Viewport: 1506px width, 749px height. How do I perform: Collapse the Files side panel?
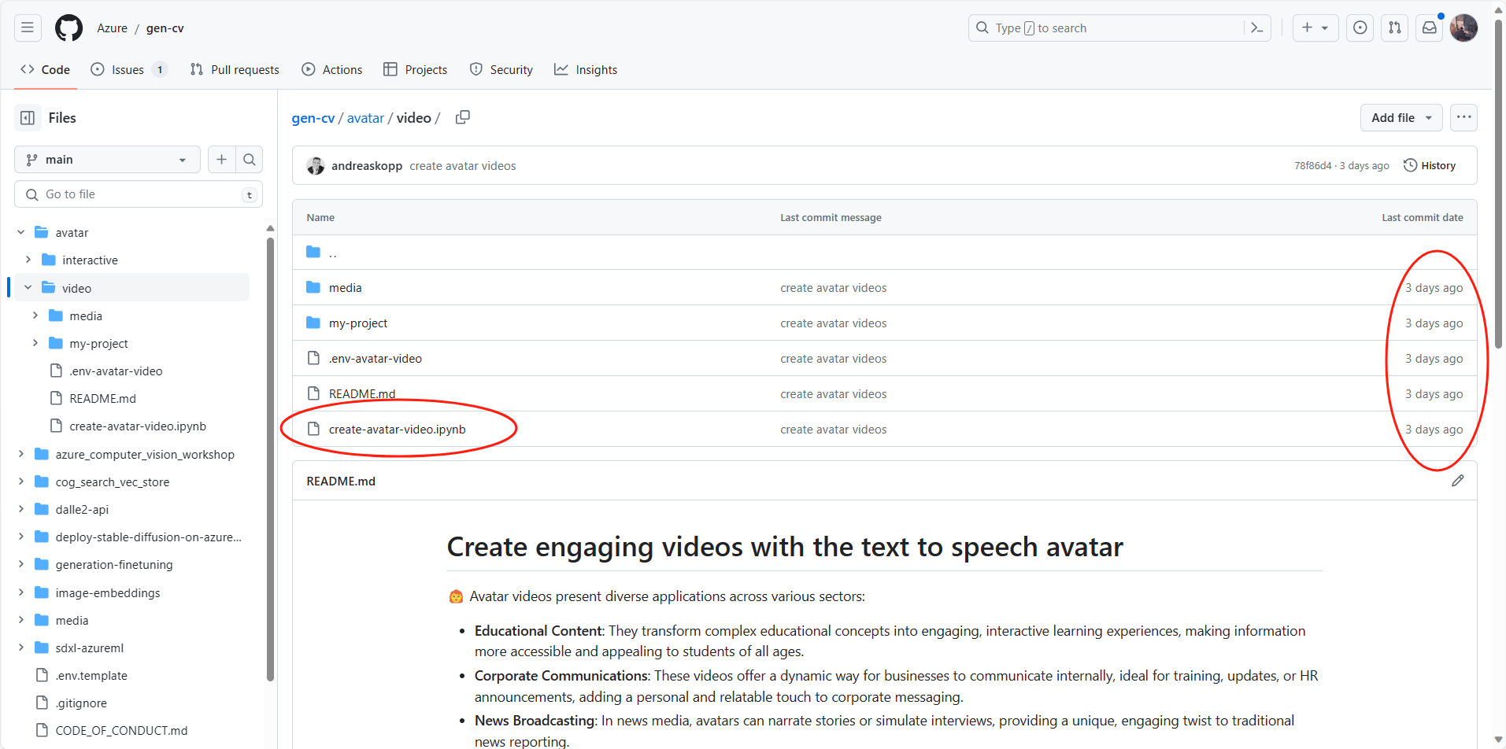click(28, 118)
